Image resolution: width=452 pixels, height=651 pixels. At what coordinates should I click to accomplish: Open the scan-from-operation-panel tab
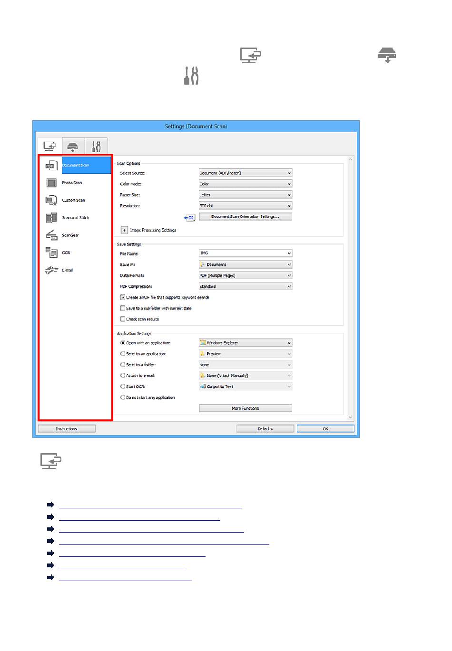click(73, 146)
